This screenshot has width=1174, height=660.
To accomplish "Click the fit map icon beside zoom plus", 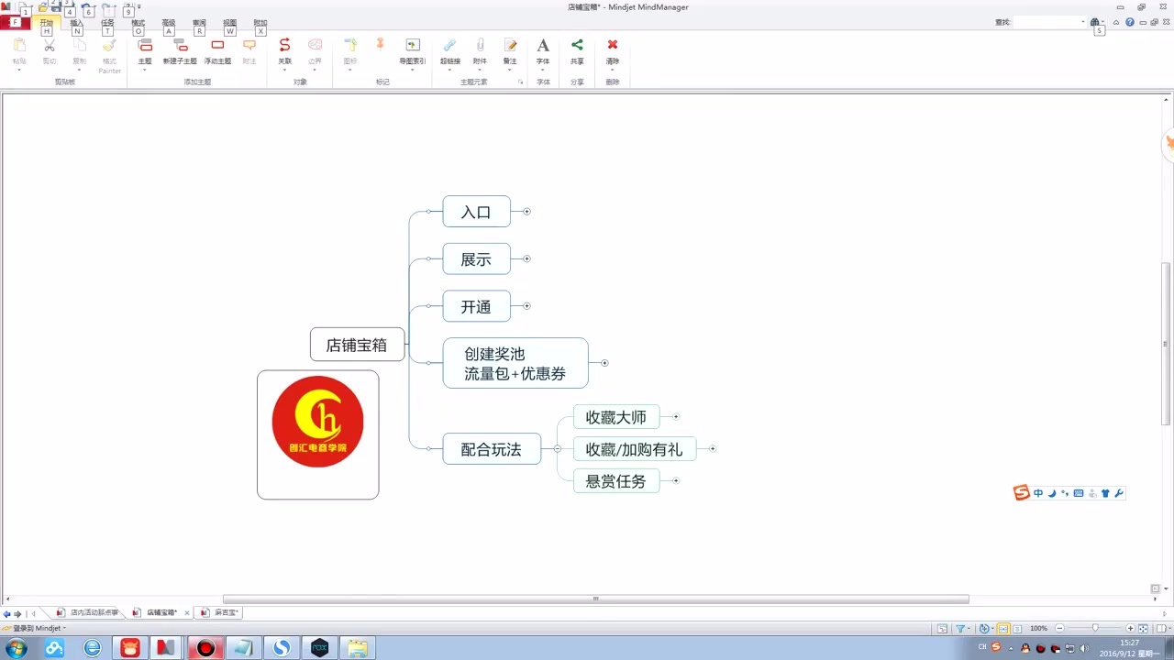I will 1143,629.
